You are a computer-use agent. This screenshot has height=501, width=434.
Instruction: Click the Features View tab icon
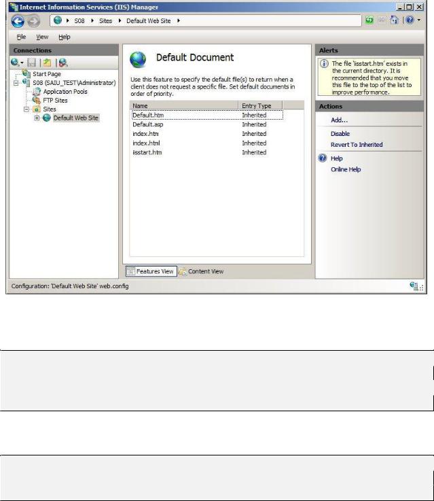(131, 271)
